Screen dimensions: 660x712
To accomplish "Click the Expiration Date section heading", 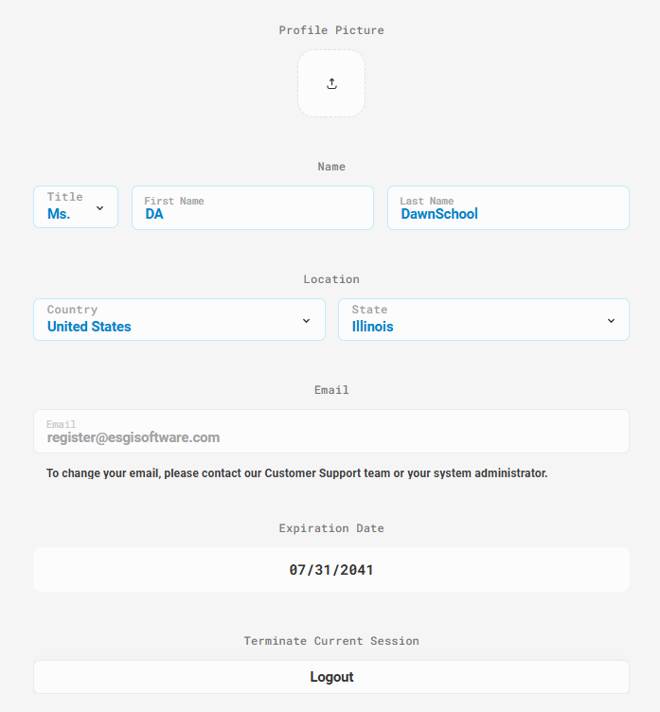I will pos(331,528).
